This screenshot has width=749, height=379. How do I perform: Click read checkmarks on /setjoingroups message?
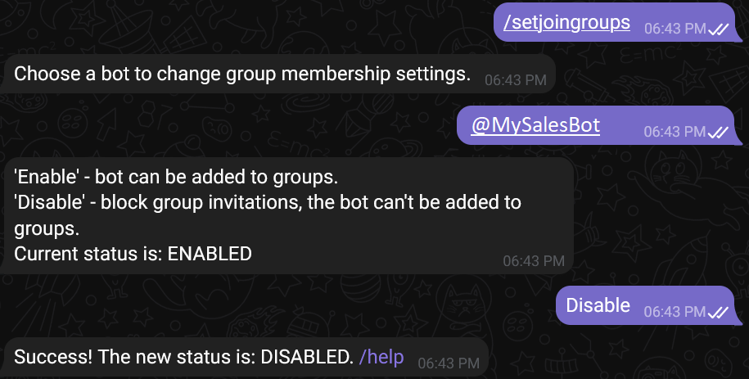719,28
